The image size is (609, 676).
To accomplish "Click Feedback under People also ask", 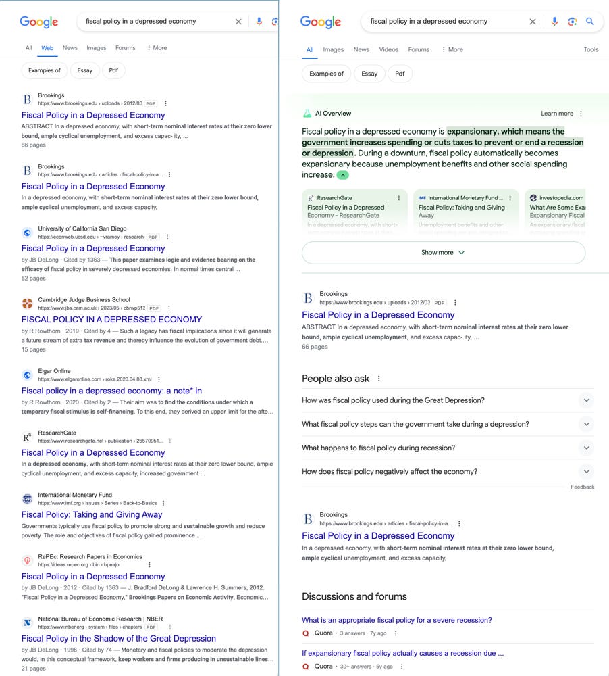I will click(582, 487).
